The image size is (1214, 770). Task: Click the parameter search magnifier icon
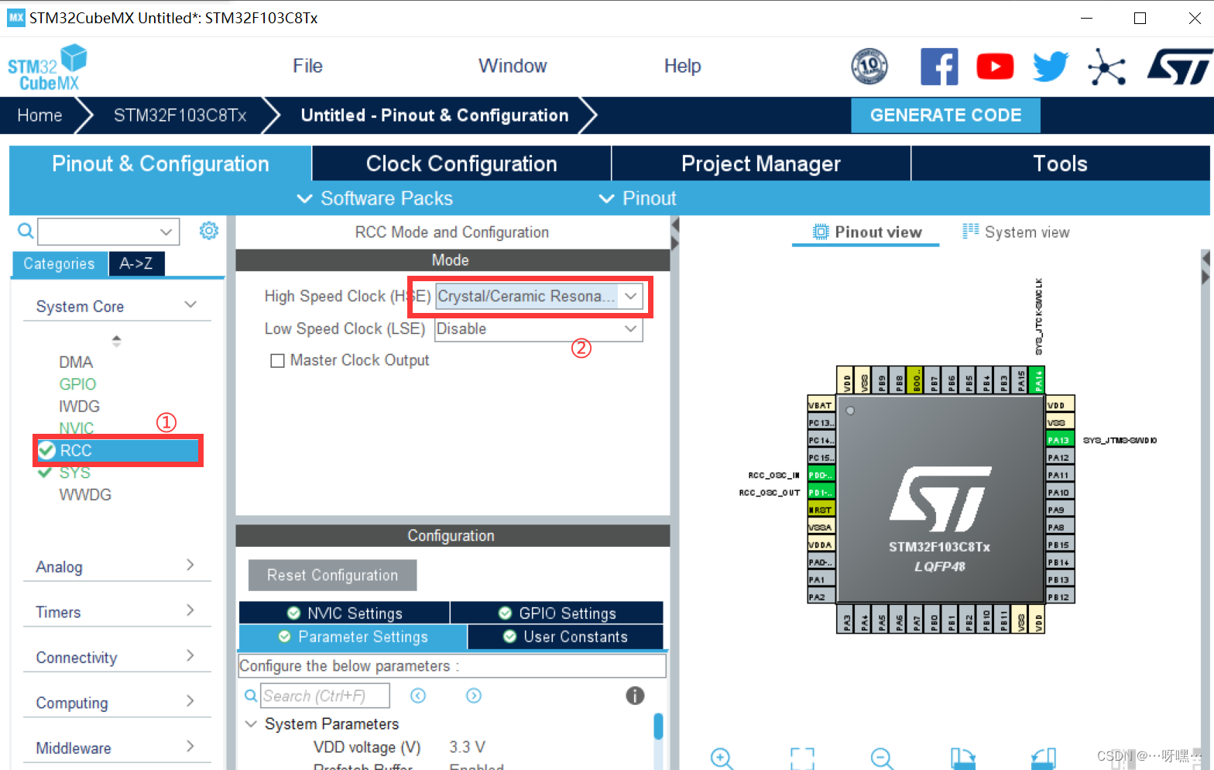[x=251, y=696]
